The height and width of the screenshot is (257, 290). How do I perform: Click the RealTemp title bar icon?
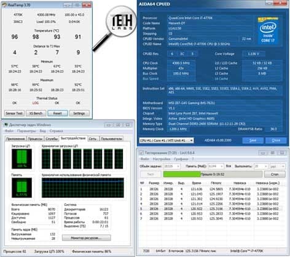click(4, 5)
